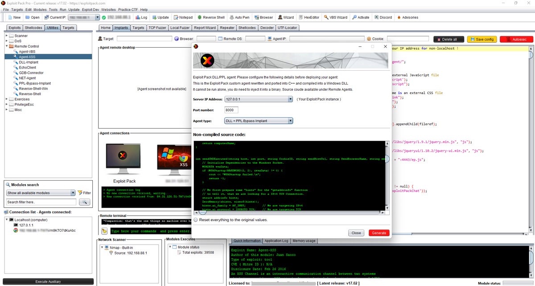Collapse the Nmap - Built-in node
Viewport: 535px width, 286px height.
click(102, 247)
